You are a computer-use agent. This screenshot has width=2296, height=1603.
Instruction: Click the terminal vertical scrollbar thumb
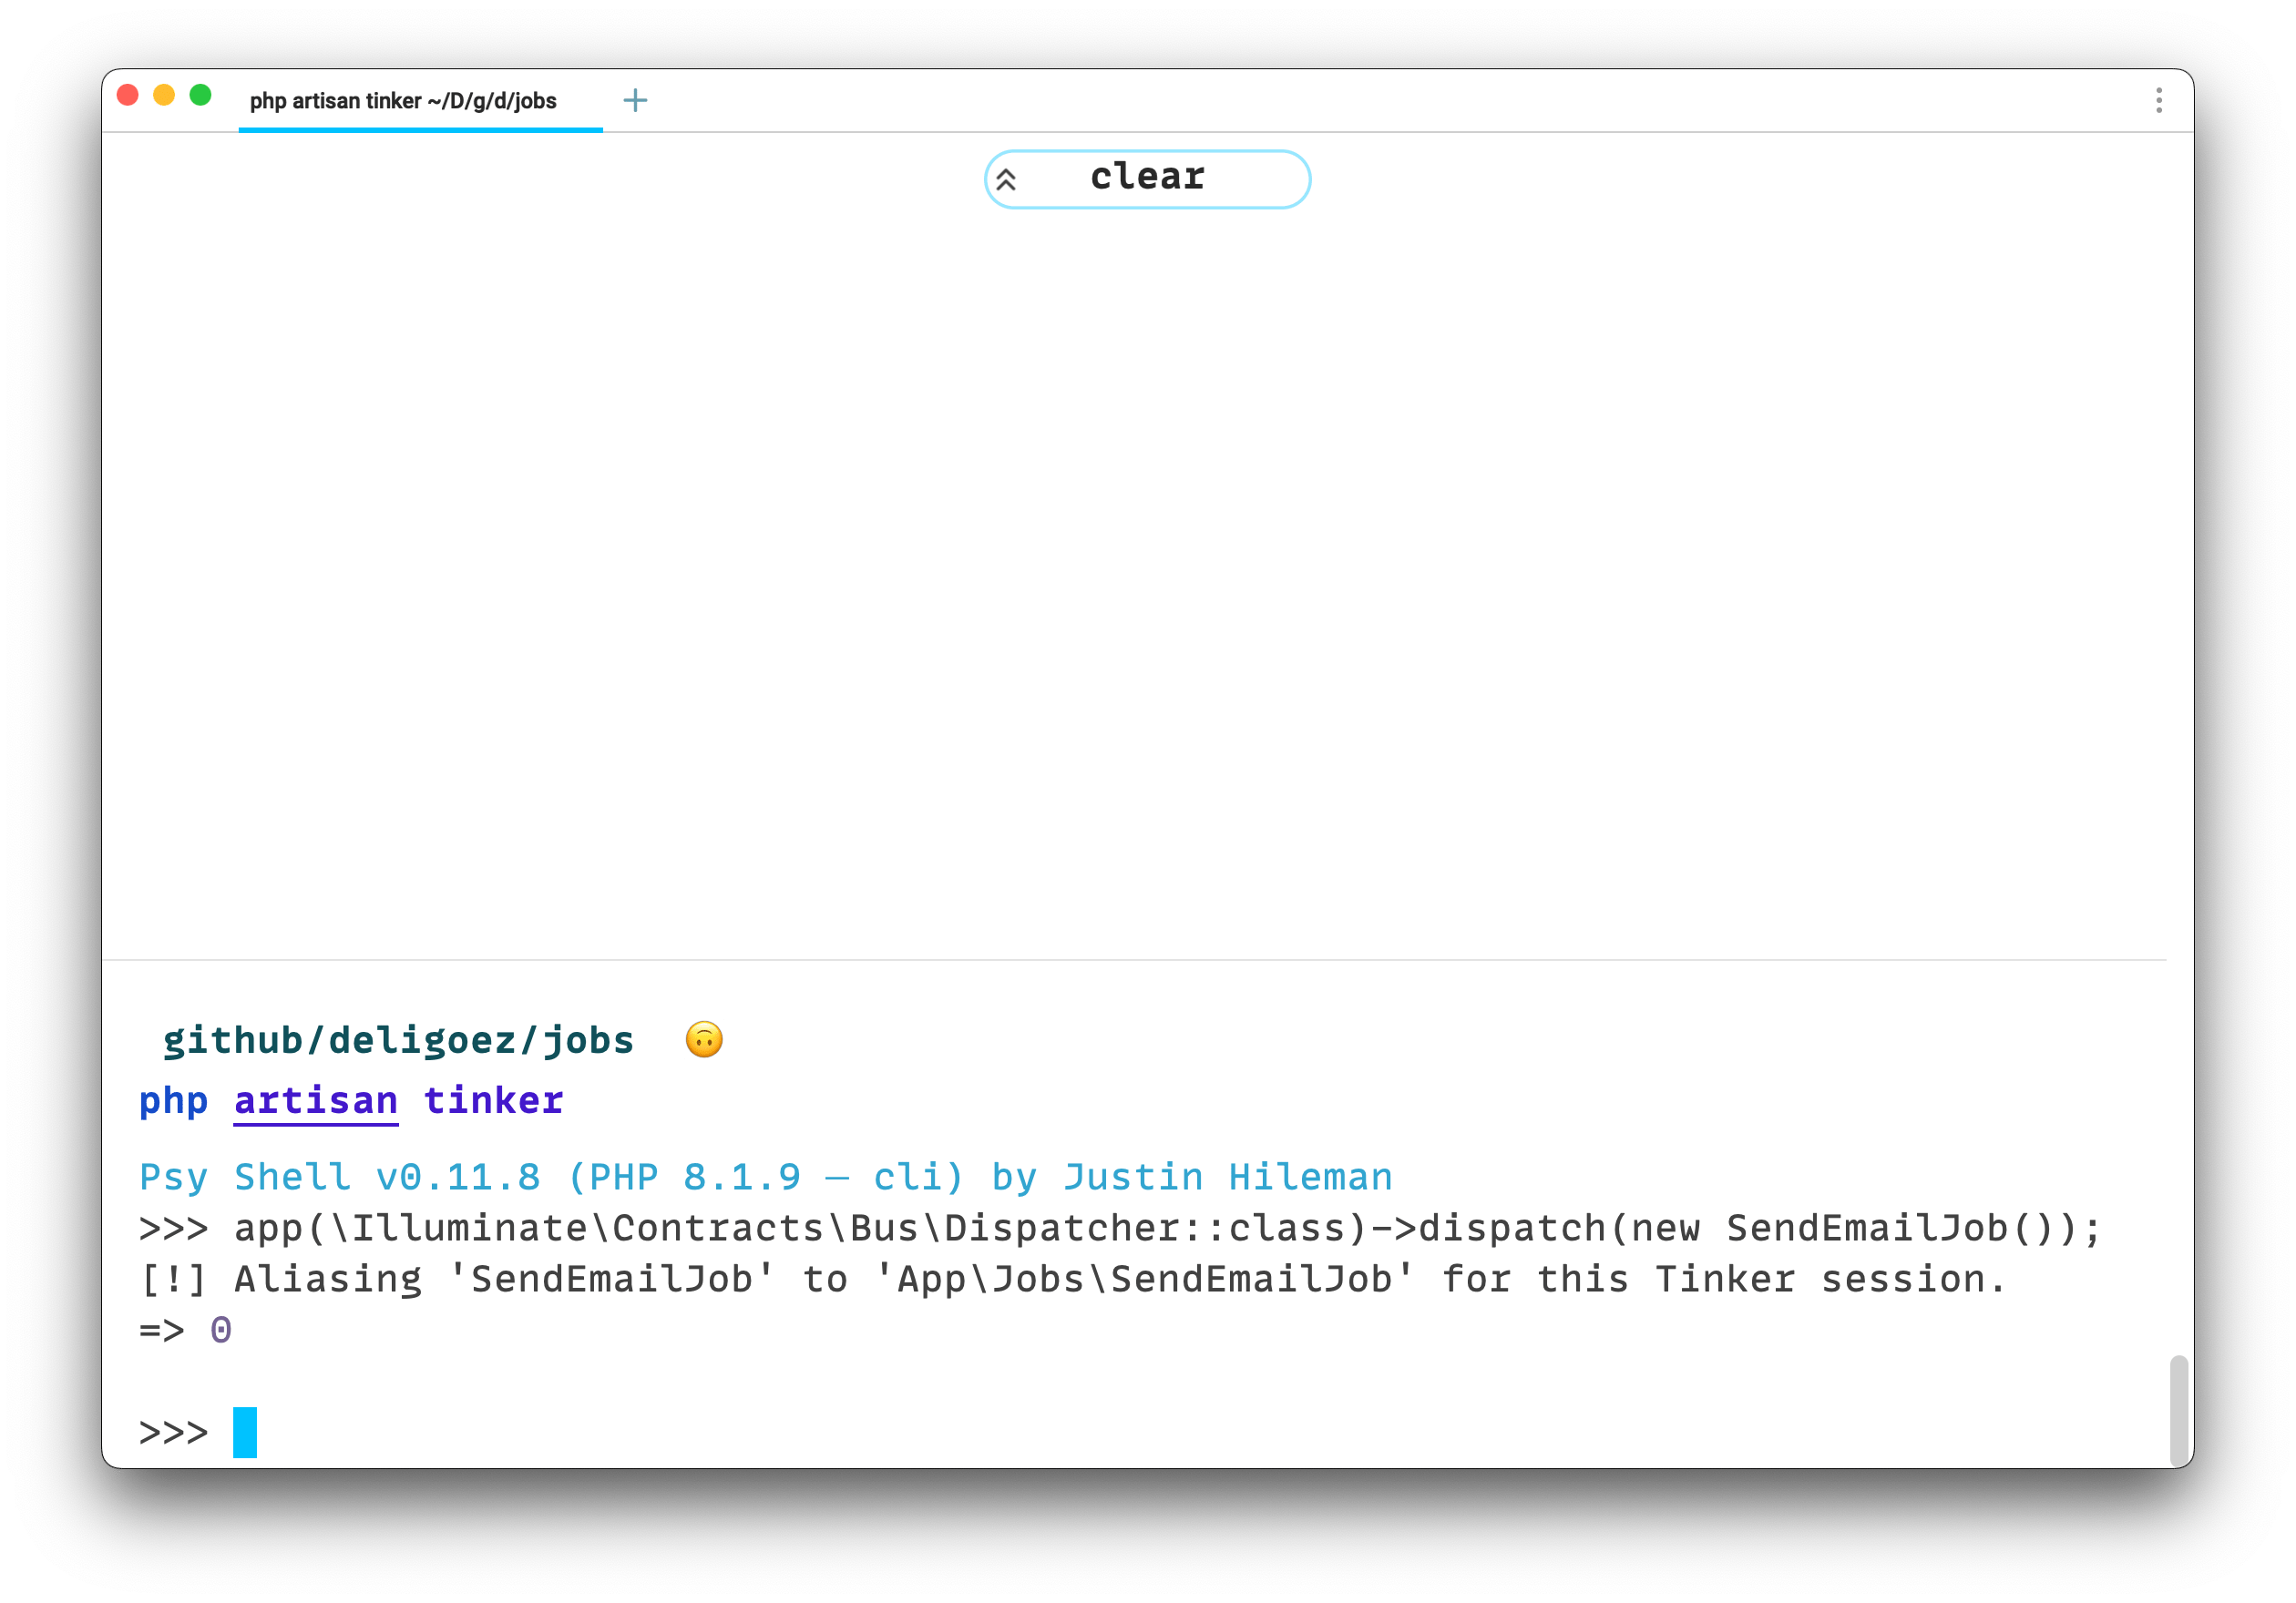(x=2179, y=1410)
